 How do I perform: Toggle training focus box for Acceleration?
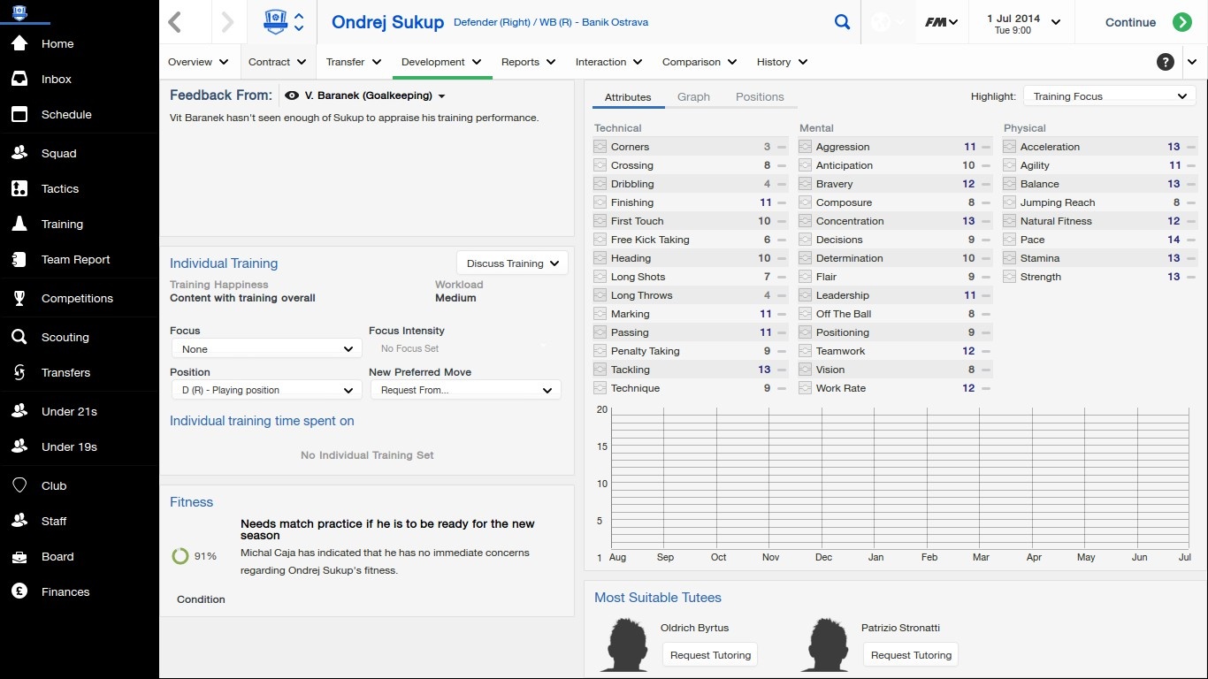[1010, 147]
